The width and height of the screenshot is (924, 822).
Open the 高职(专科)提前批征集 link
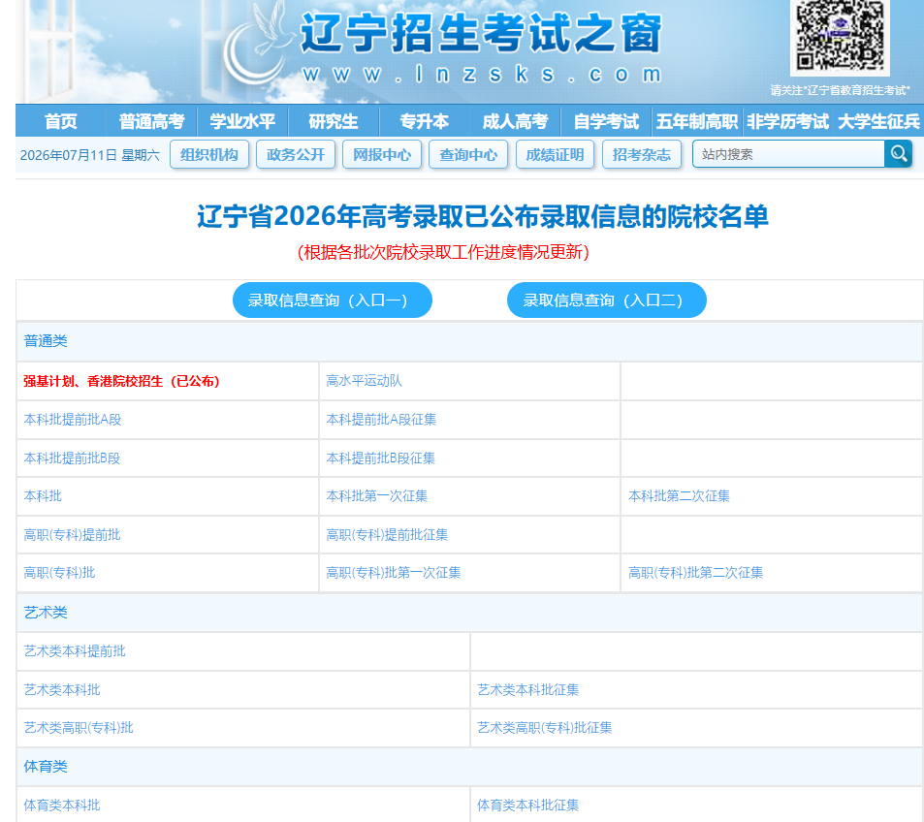387,534
